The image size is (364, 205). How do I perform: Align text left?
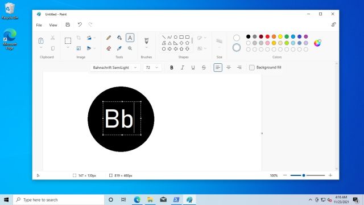(218, 67)
